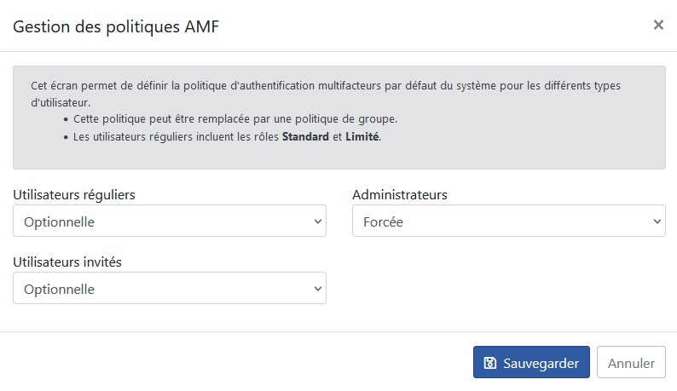Screen dimensions: 677x391
Task: Click the chevron arrow of Utilisateurs réguliers select
Action: coord(318,221)
